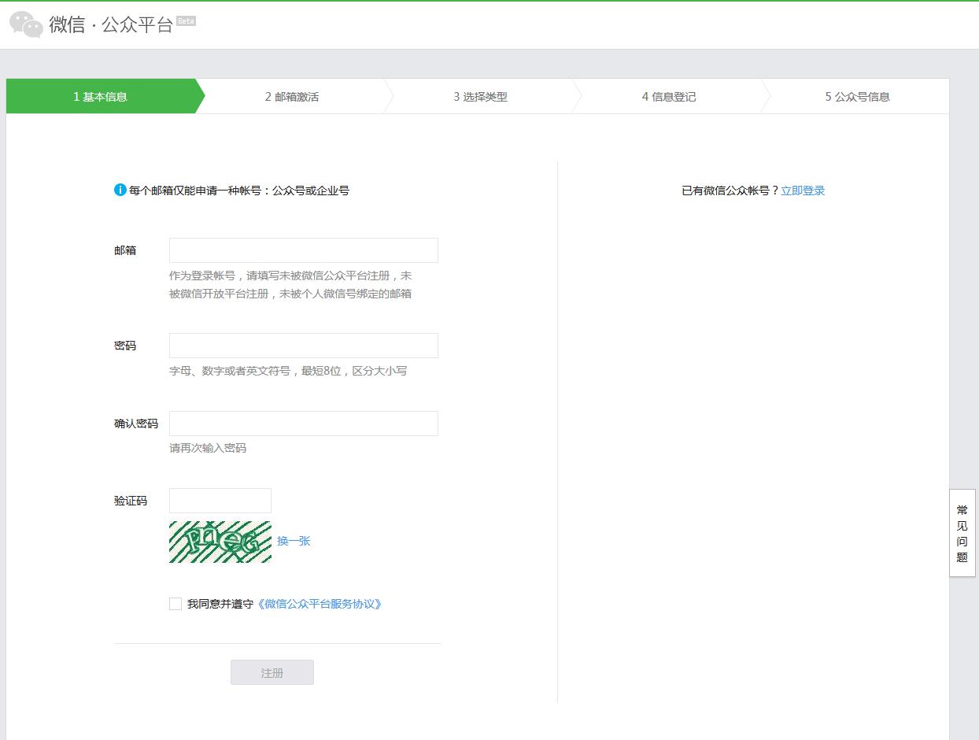Click the 微信·公众平台 title
The width and height of the screenshot is (979, 740).
(x=111, y=24)
